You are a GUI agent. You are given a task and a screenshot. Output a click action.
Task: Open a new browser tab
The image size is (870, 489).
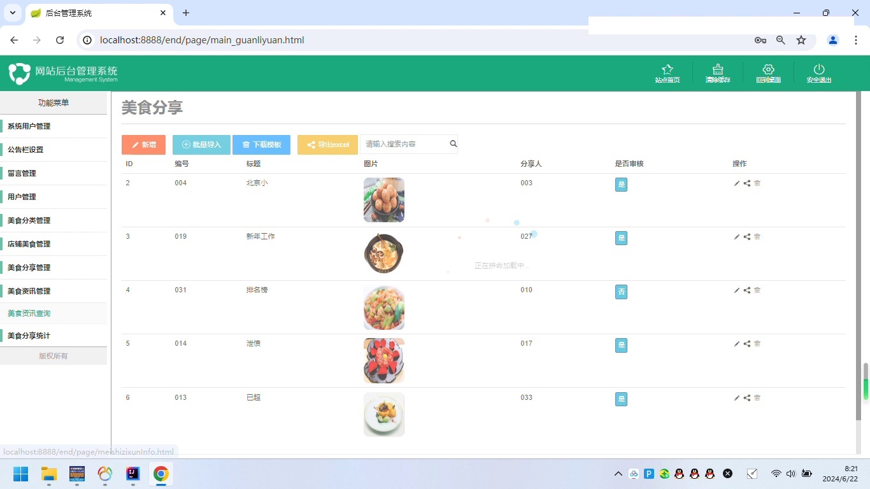(x=186, y=13)
